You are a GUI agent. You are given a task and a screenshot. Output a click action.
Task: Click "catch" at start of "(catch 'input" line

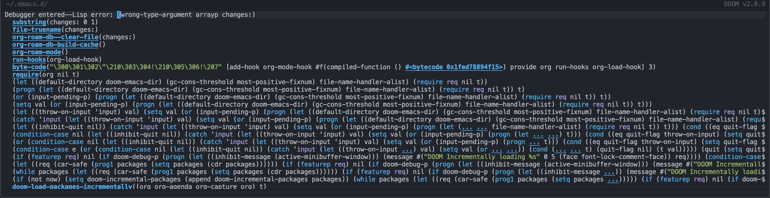coord(25,119)
